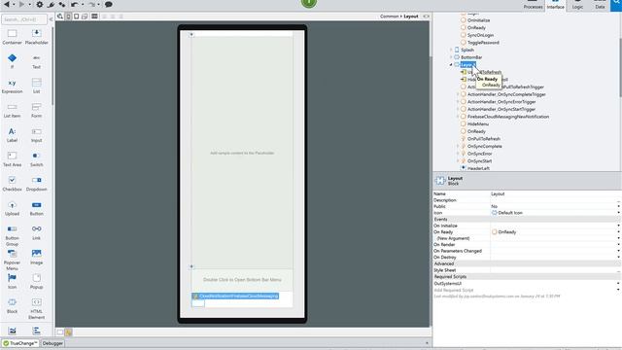Viewport: 622px width, 350px height.
Task: Pick the Input widget
Action: click(x=37, y=135)
